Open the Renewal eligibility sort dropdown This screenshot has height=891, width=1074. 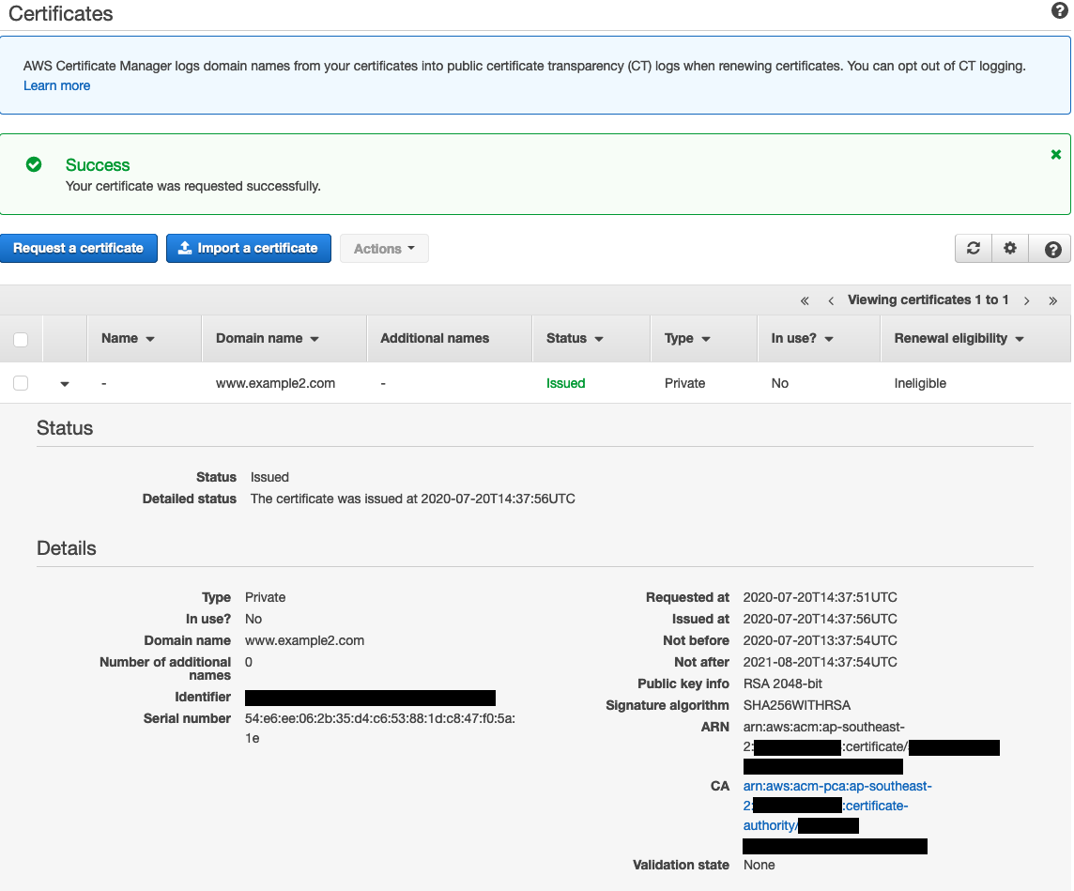coord(1021,338)
